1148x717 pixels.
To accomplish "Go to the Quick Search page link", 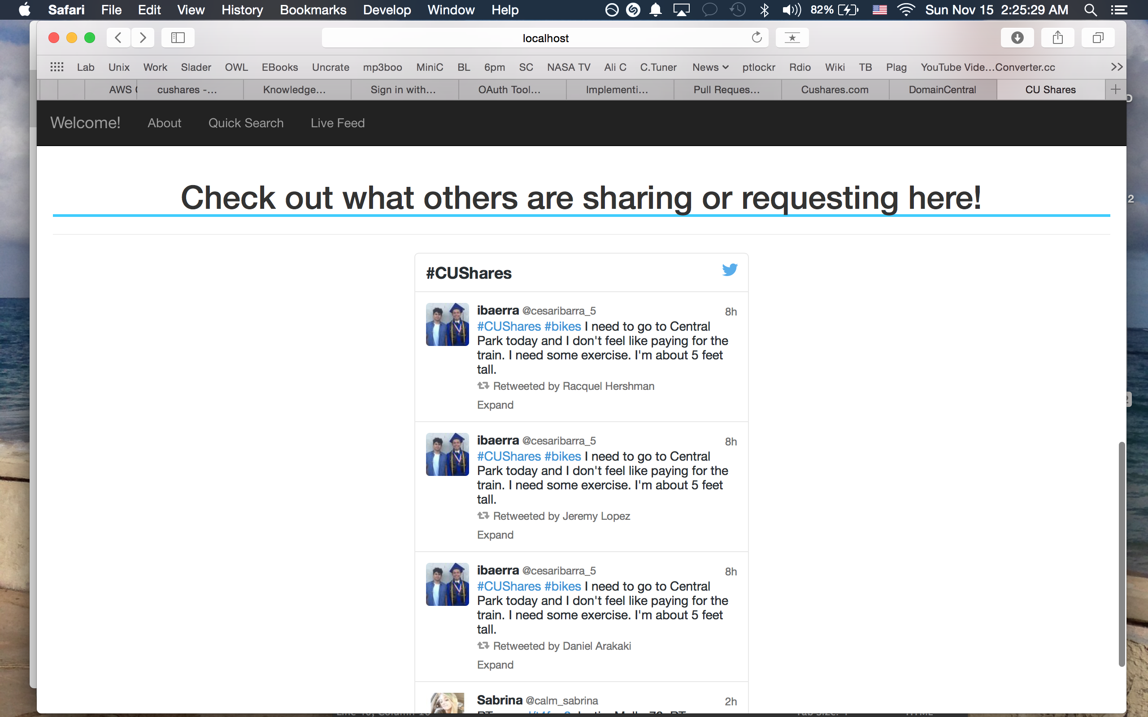I will [246, 123].
